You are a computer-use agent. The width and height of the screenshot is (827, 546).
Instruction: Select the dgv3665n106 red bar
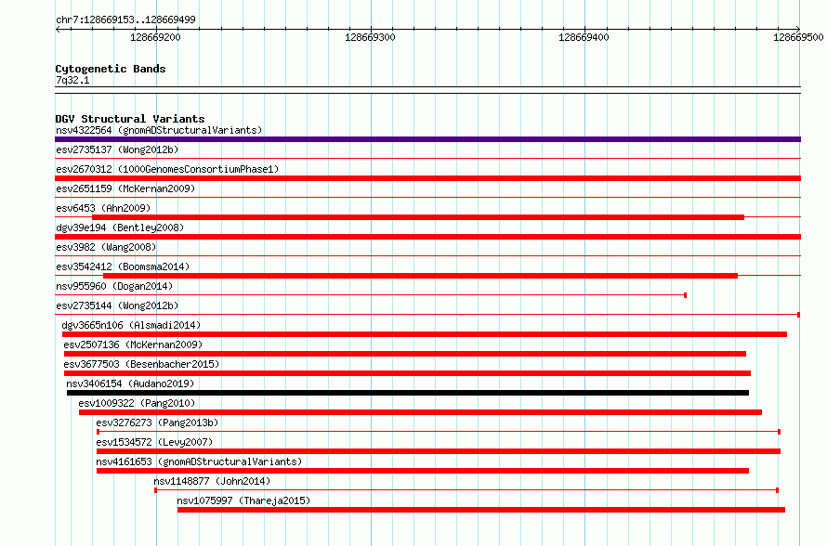[425, 334]
